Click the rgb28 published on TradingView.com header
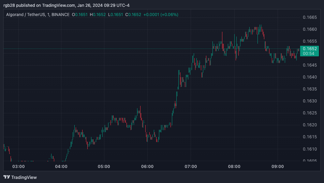Image resolution: width=324 pixels, height=183 pixels. 67,5
